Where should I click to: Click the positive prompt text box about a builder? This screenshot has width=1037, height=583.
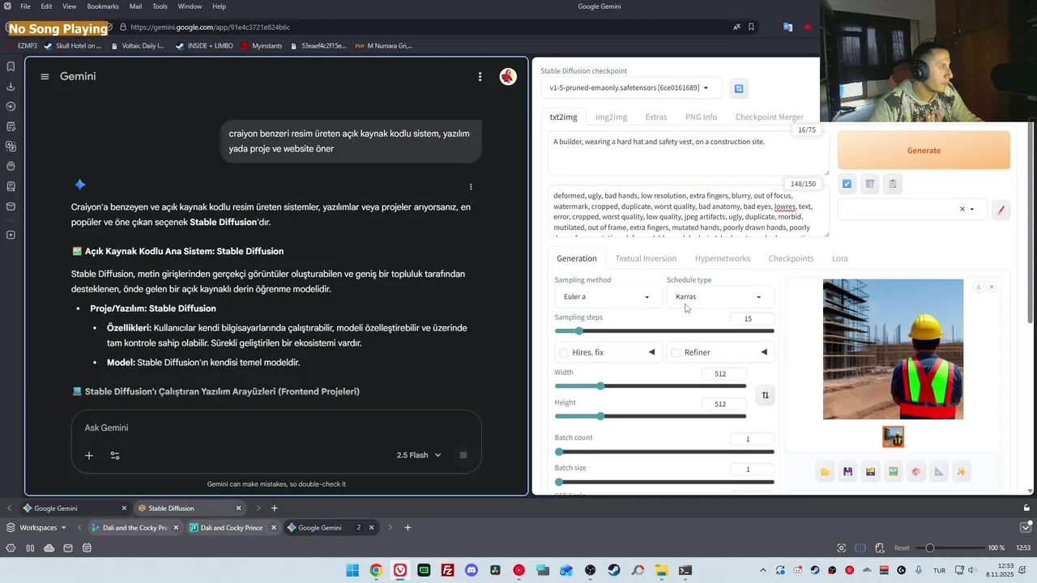click(688, 153)
